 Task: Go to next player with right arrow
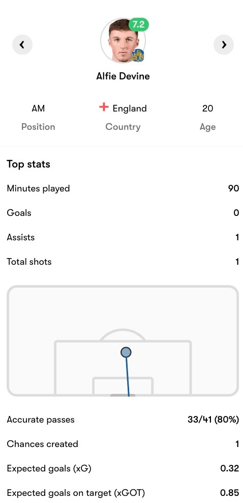224,45
